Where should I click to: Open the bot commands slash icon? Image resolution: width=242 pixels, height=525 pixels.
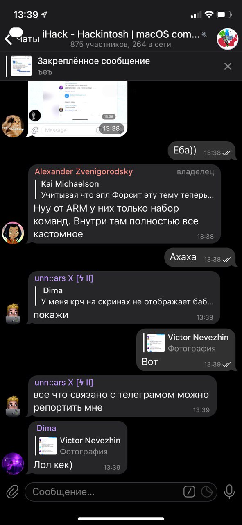(189, 491)
